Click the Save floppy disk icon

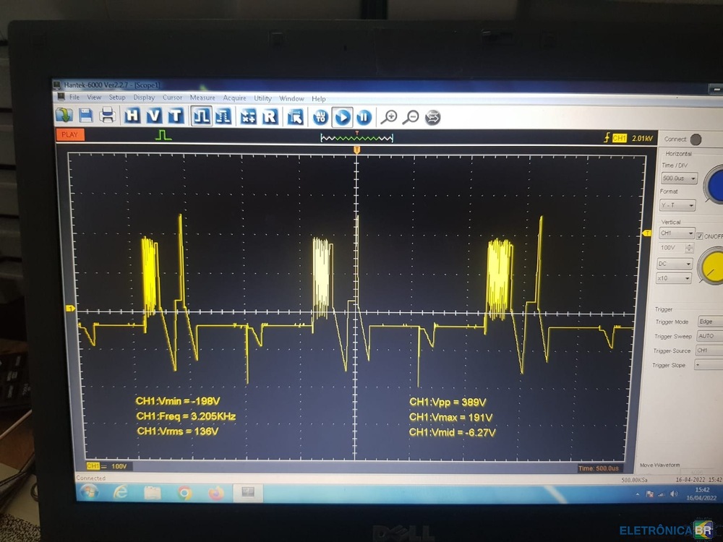[86, 116]
